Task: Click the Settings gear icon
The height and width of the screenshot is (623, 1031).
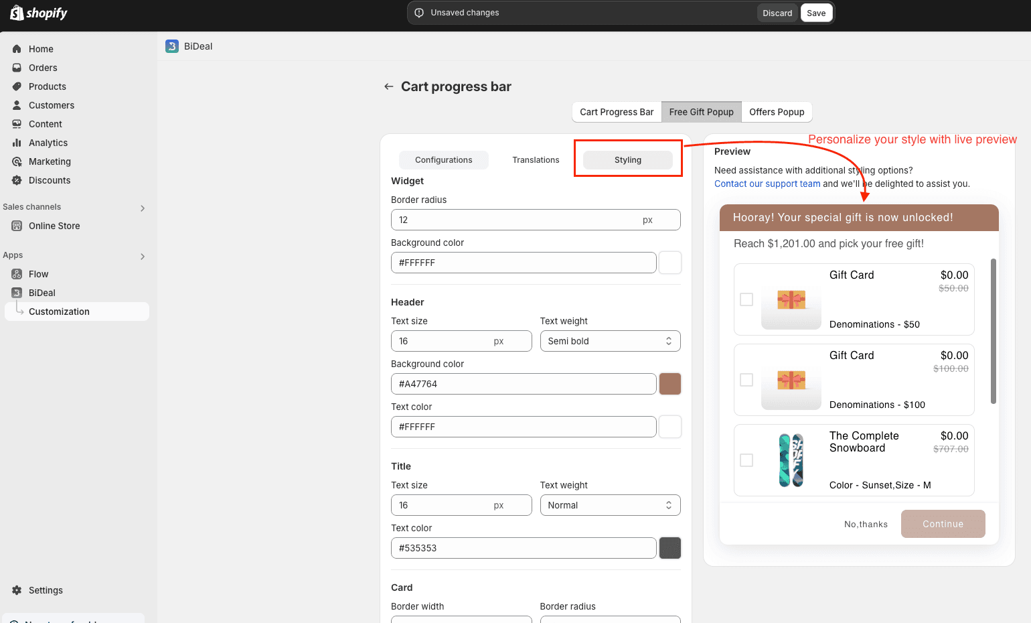Action: click(x=17, y=590)
